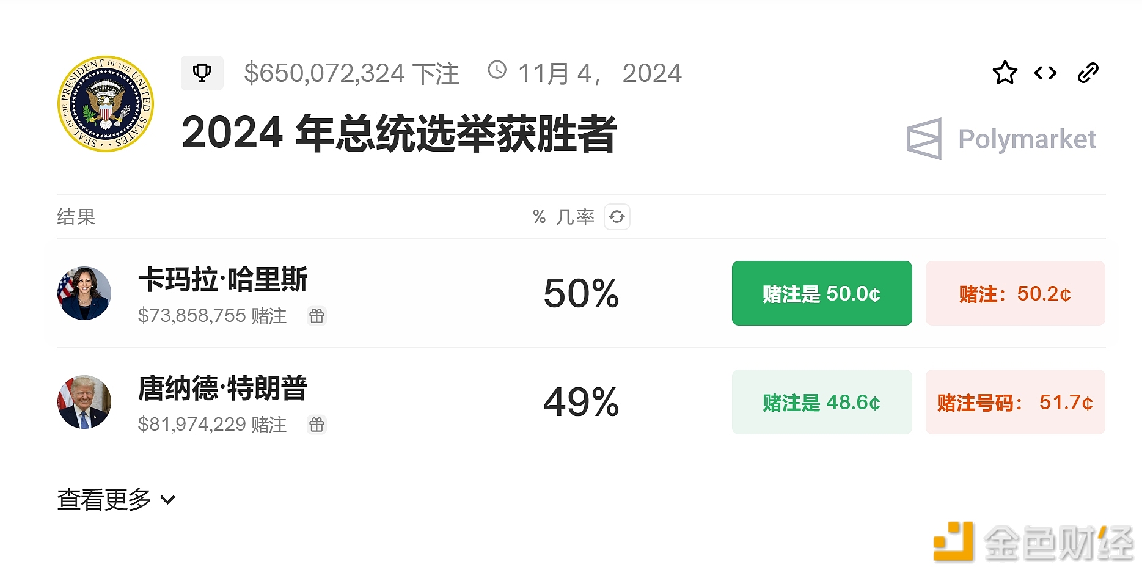点击结果列标题
This screenshot has height=570, width=1142.
pyautogui.click(x=75, y=217)
